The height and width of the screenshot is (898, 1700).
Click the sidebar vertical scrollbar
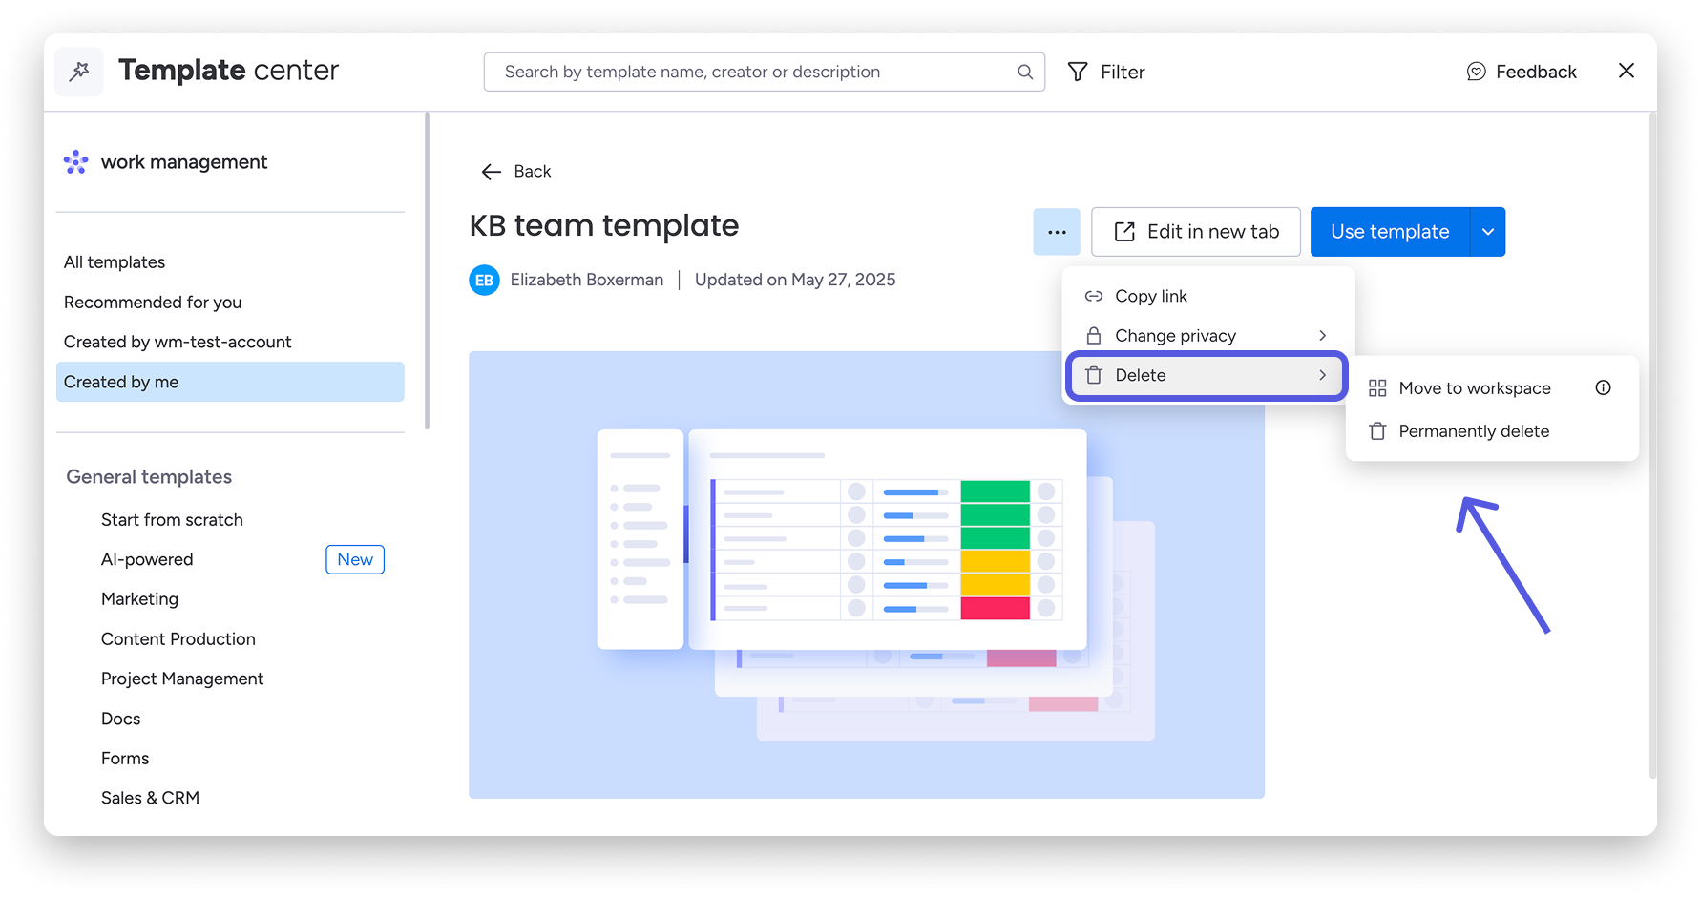coord(428,272)
